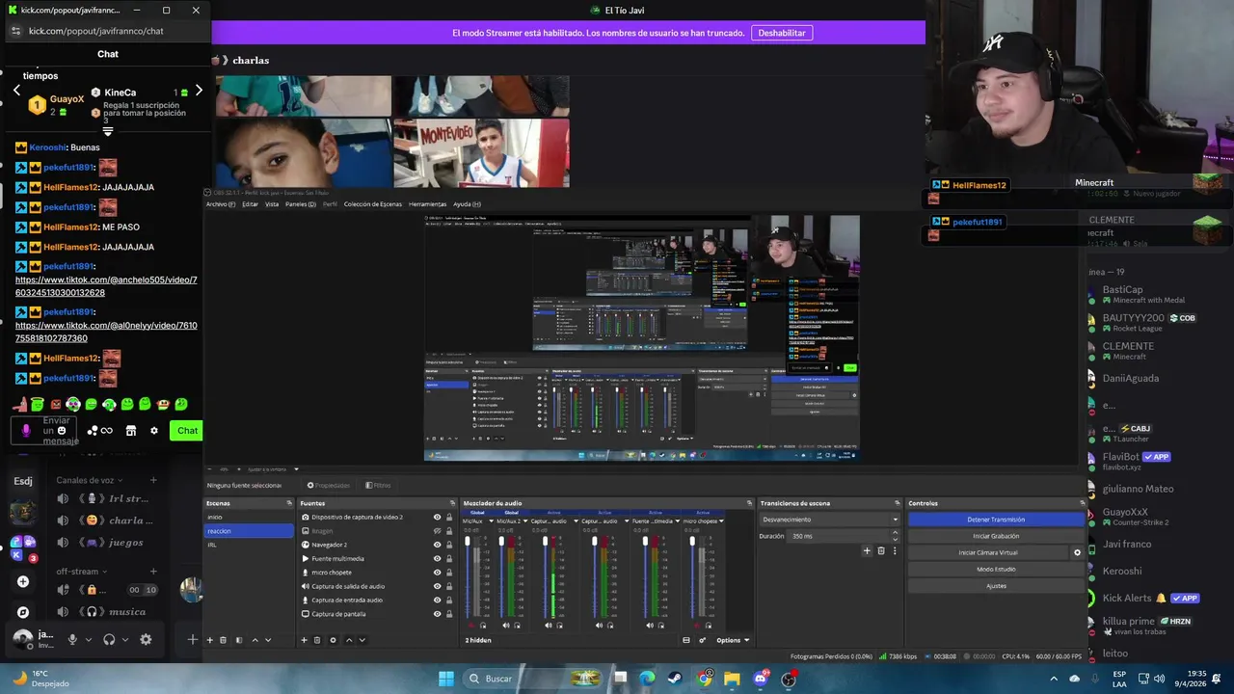
Task: Add a new scene transition
Action: tap(867, 551)
